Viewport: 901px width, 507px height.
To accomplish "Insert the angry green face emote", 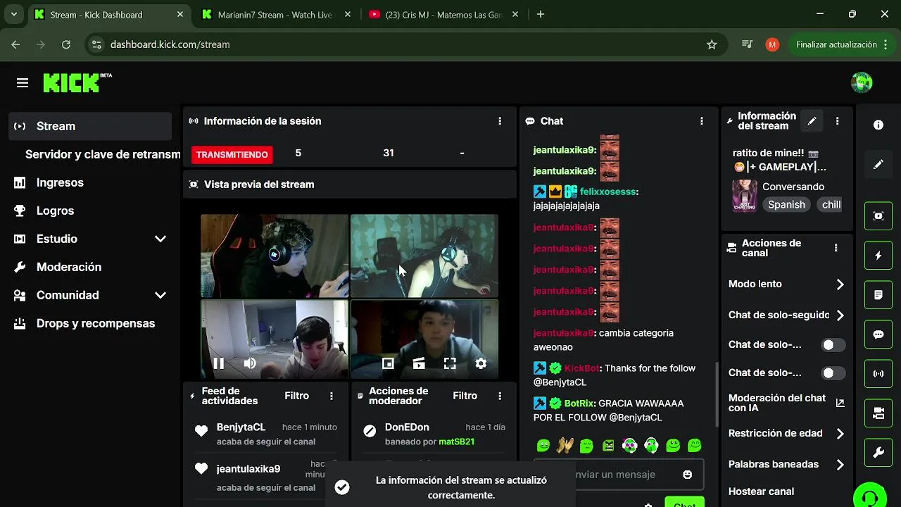I will [x=608, y=445].
